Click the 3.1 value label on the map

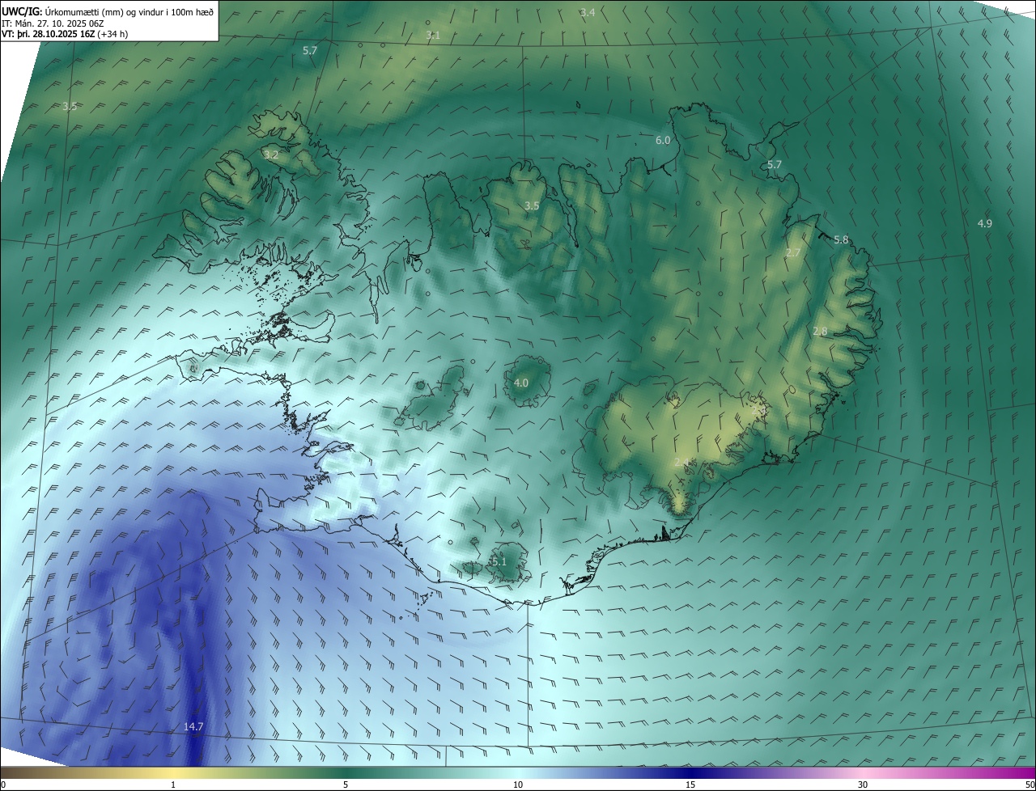point(433,36)
